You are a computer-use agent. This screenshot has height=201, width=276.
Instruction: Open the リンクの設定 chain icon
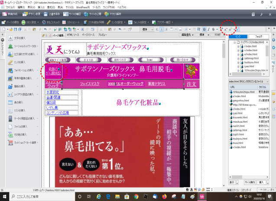point(109,23)
